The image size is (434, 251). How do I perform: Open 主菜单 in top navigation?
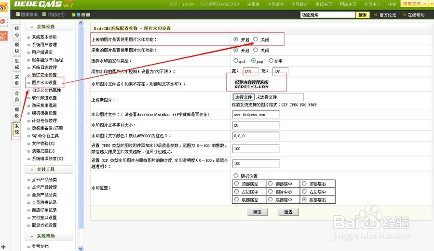(253, 4)
